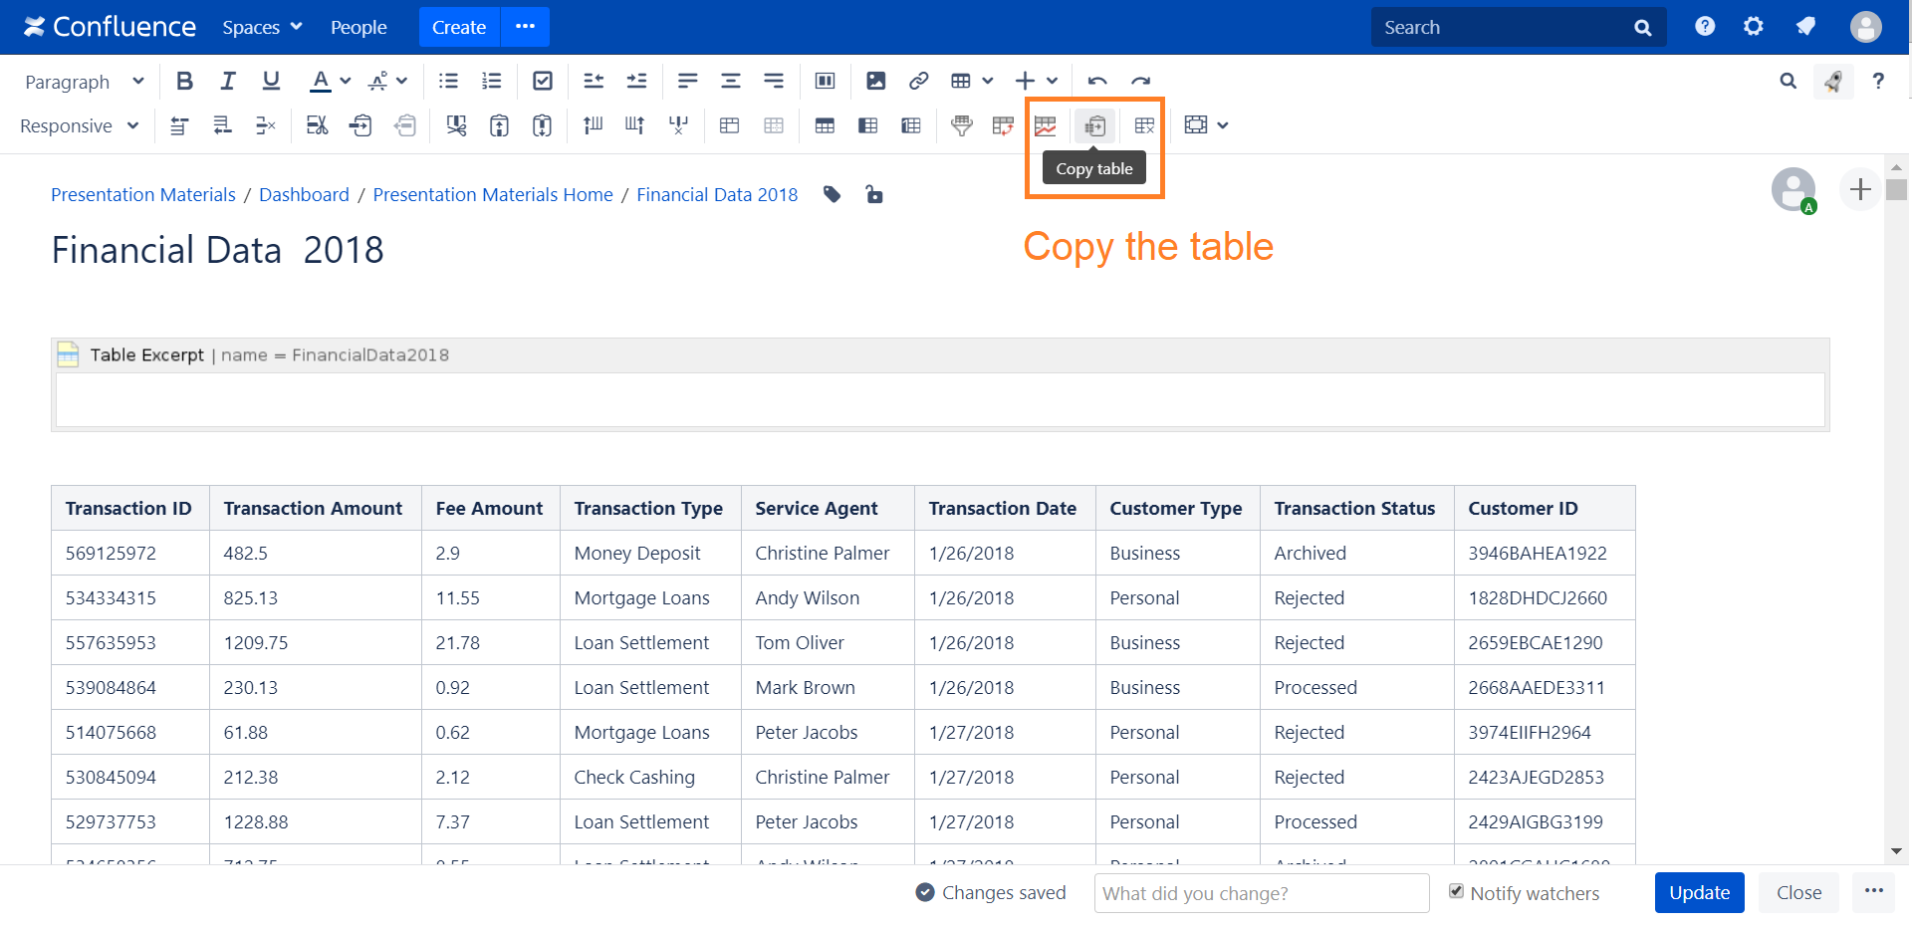This screenshot has width=1912, height=926.
Task: Click the remove table icon
Action: tap(1144, 125)
